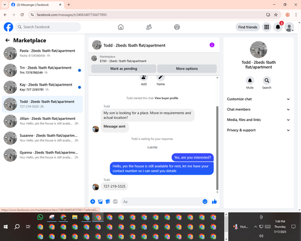The height and width of the screenshot is (241, 301).
Task: Open WhatsApp from the taskbar
Action: [40, 217]
